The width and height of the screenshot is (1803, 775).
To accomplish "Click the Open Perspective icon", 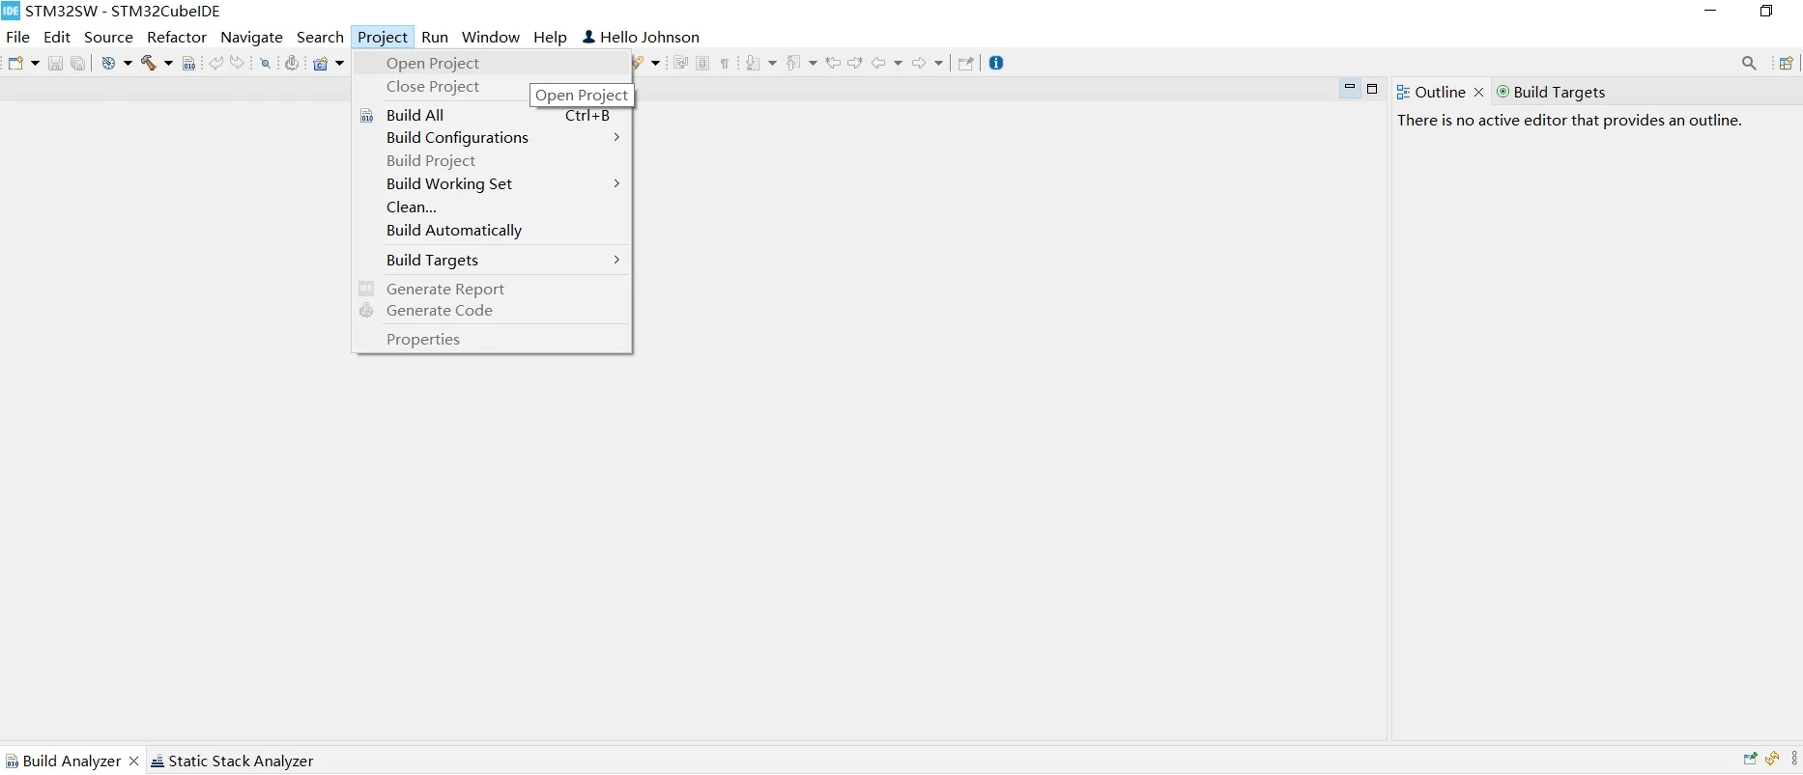I will [x=1786, y=64].
